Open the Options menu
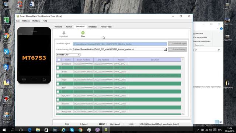 point(26,21)
